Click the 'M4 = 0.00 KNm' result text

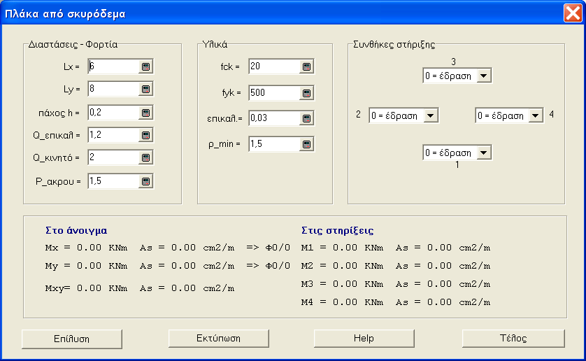click(343, 302)
